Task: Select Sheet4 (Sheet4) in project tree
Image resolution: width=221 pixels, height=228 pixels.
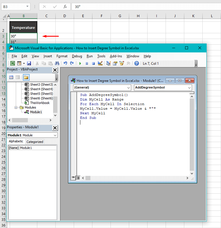Action: pos(41,89)
